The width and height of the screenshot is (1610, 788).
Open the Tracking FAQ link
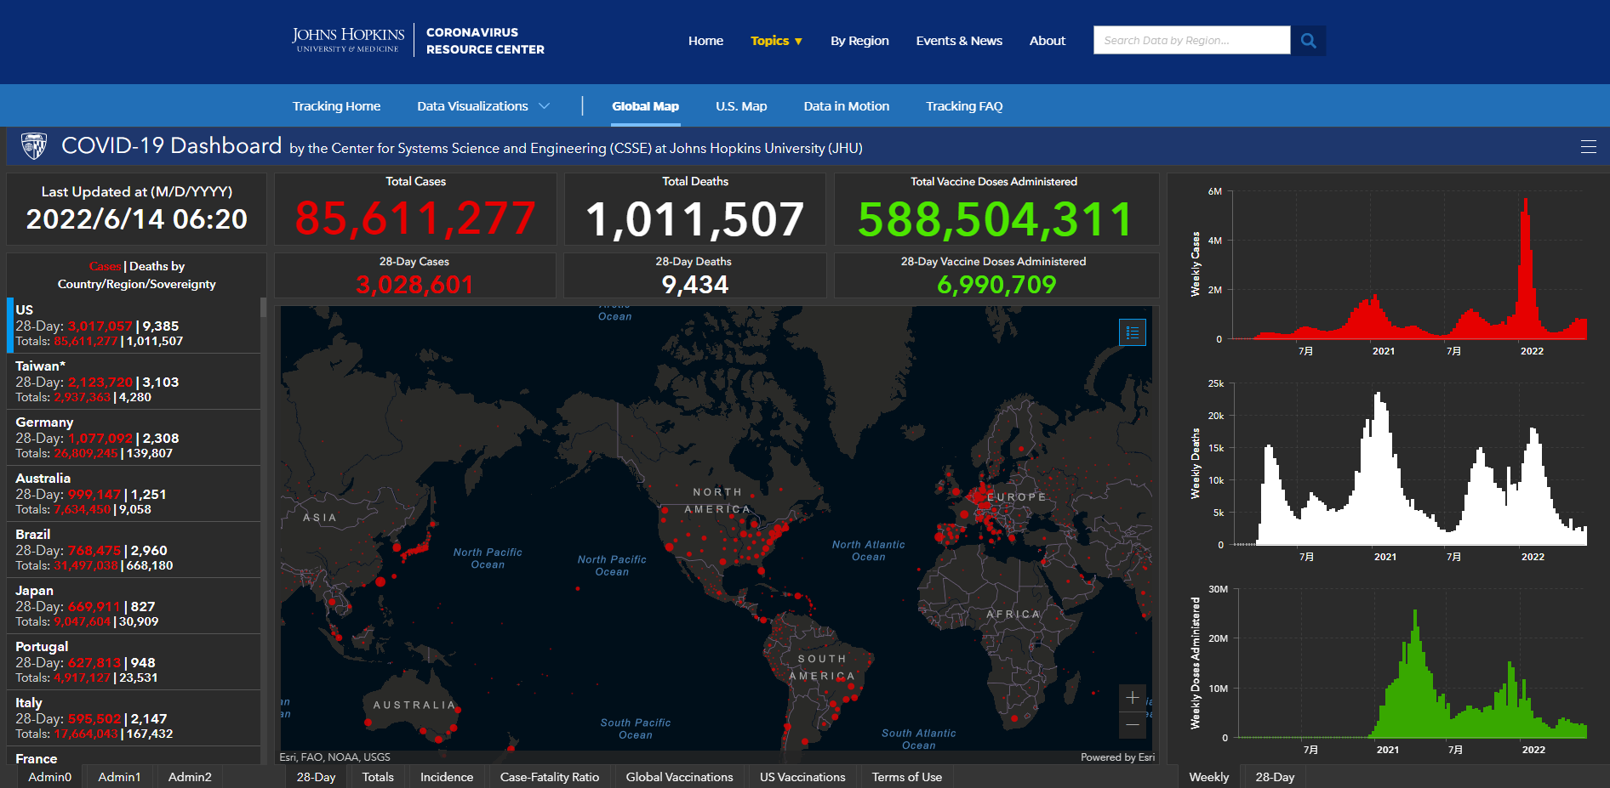[963, 106]
